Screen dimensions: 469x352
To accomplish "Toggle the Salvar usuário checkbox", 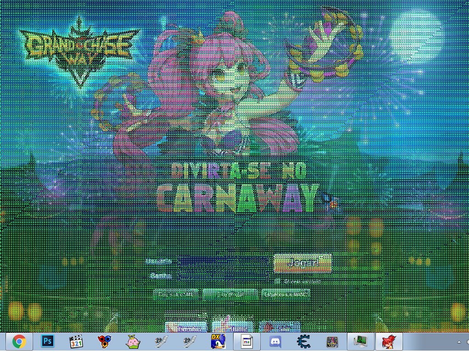I will pos(277,281).
